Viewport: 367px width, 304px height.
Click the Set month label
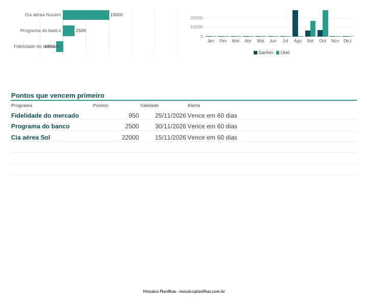[310, 41]
